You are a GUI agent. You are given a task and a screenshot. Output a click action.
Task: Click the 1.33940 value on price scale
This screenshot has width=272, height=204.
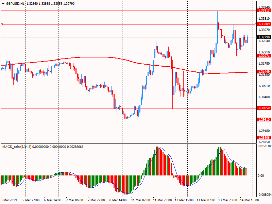264,7
